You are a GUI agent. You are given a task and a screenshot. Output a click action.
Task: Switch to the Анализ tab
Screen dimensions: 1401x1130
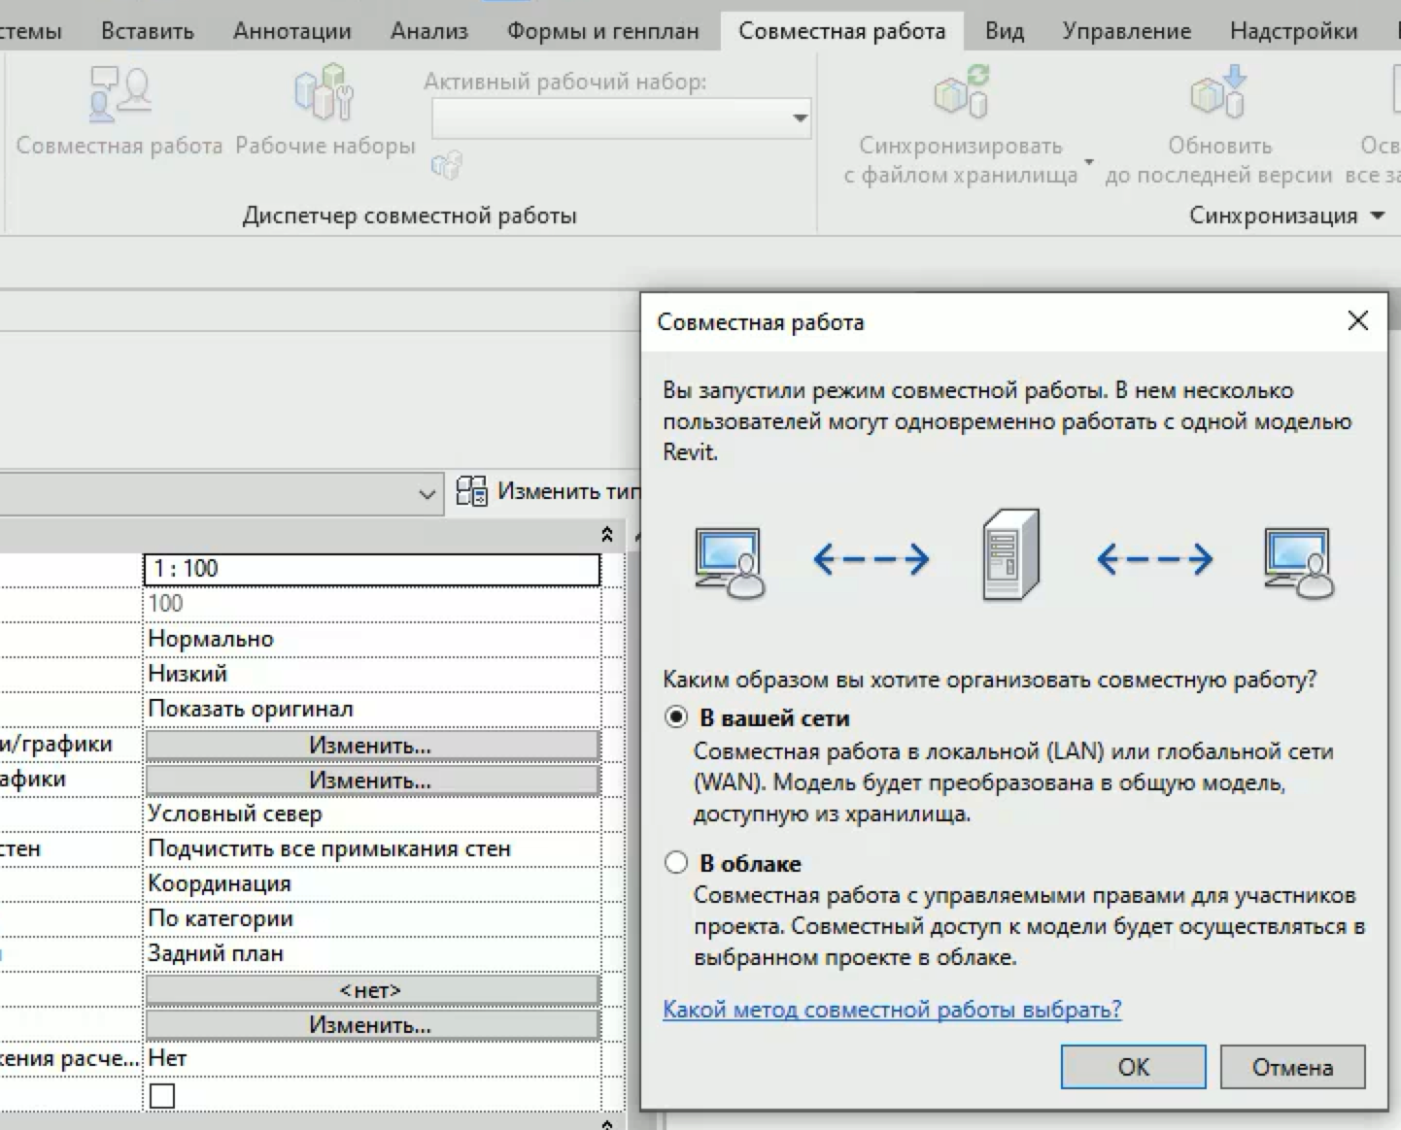coord(428,31)
